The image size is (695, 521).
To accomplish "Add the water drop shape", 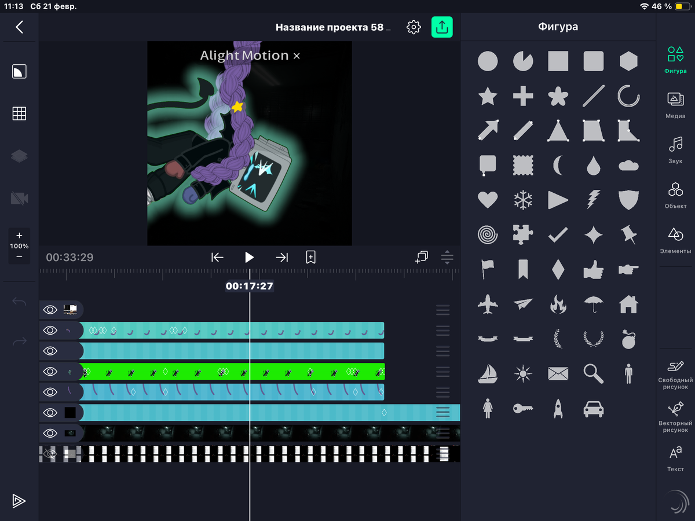I will click(593, 166).
